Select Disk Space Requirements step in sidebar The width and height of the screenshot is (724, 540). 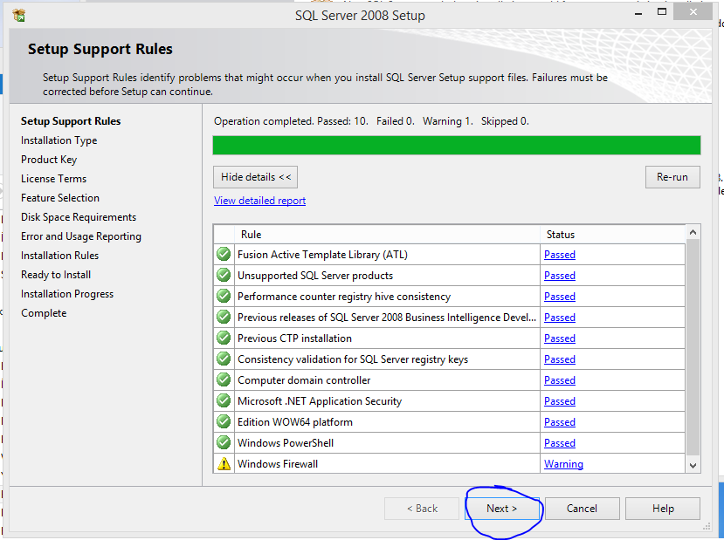point(79,217)
